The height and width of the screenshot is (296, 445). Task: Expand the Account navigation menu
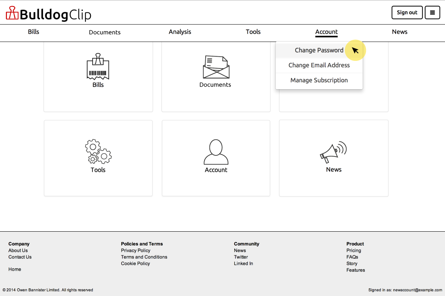(326, 32)
